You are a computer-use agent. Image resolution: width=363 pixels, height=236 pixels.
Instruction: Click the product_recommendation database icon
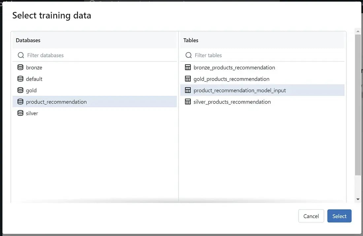(x=20, y=102)
